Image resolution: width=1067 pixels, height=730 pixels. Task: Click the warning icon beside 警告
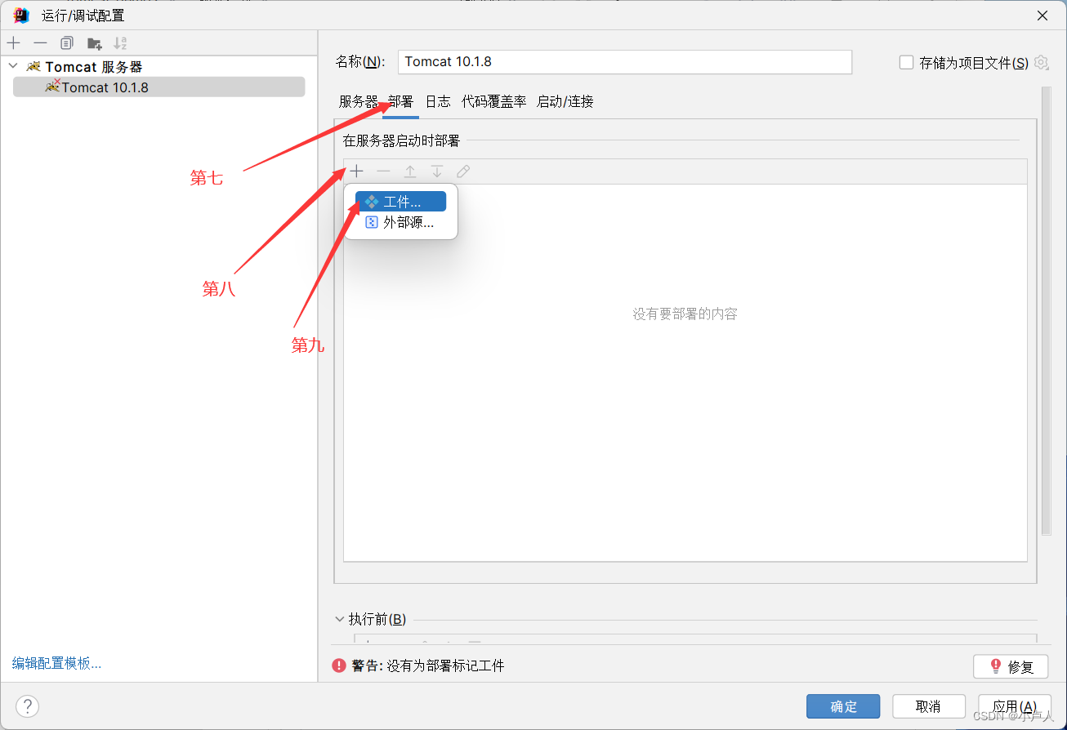click(x=339, y=665)
